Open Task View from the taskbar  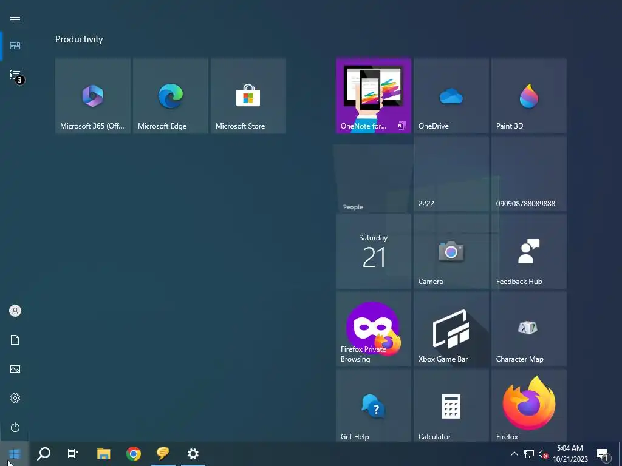[73, 454]
